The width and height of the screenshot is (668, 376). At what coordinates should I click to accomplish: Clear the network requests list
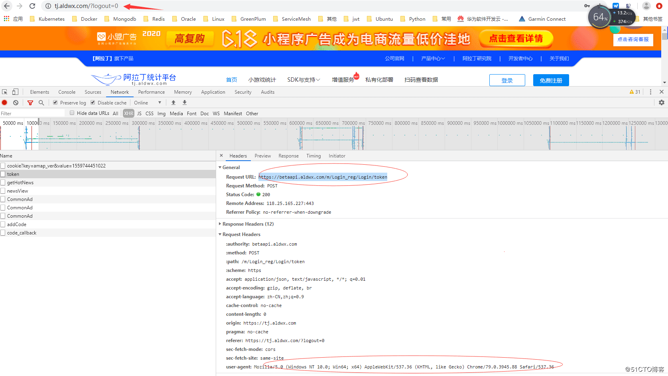(16, 102)
